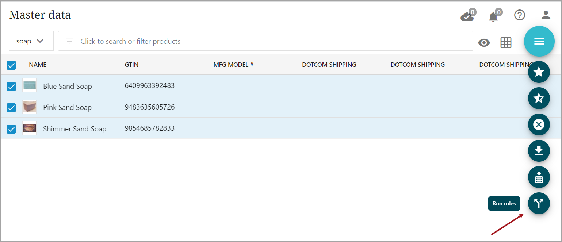The height and width of the screenshot is (242, 562).
Task: Open the notifications bell icon
Action: click(493, 16)
